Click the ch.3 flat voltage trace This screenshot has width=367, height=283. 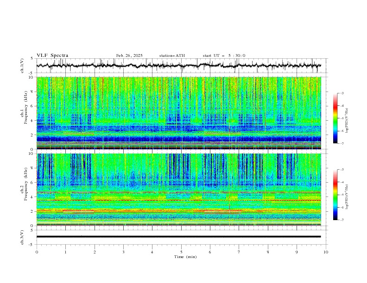tap(178, 237)
